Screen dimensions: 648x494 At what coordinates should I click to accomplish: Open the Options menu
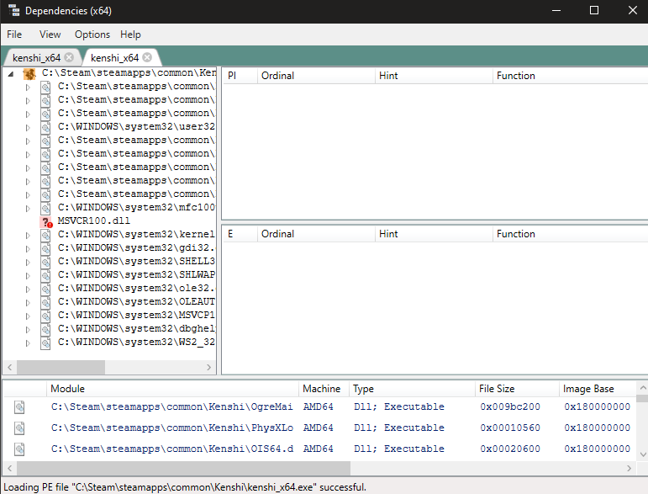pos(92,35)
